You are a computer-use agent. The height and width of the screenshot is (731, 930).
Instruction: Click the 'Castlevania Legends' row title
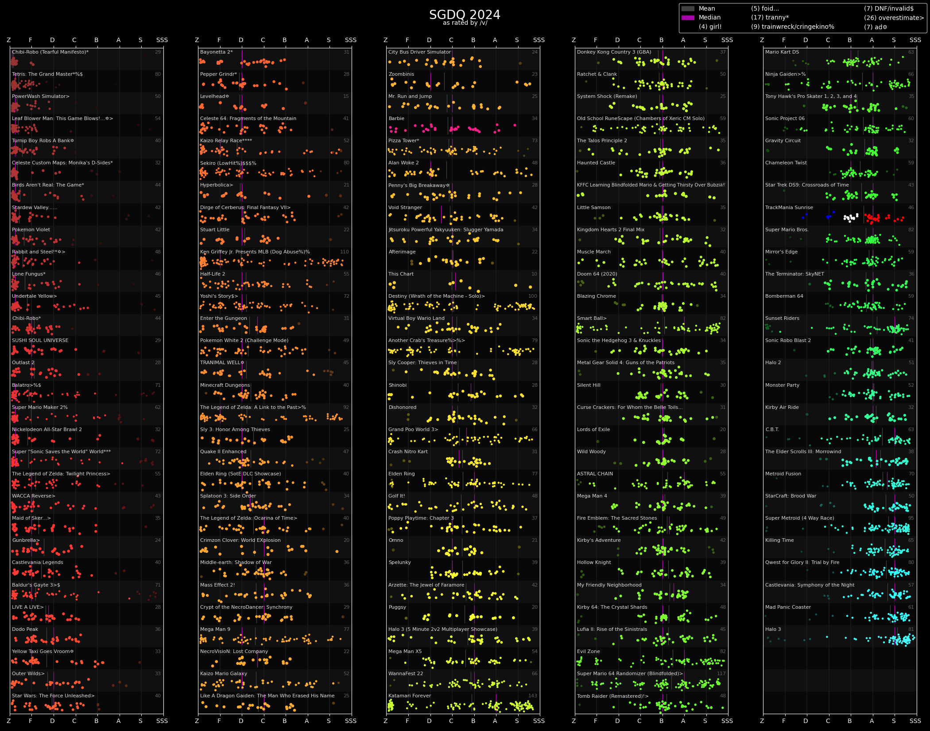(x=37, y=562)
